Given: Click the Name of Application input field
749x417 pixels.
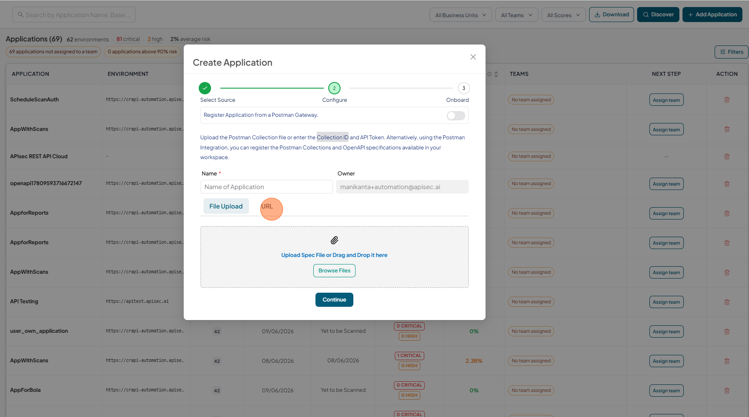Looking at the screenshot, I should (267, 187).
